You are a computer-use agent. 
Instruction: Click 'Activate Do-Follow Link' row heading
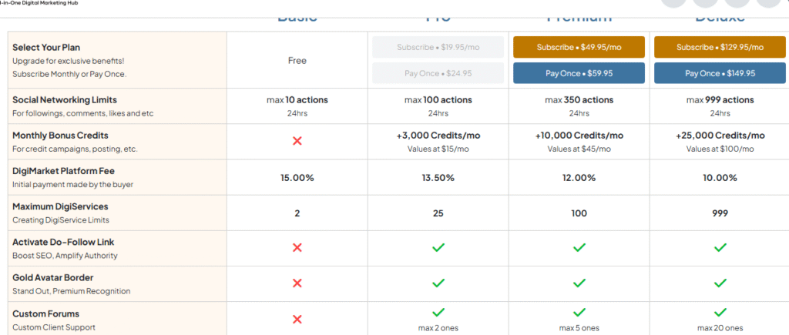63,242
